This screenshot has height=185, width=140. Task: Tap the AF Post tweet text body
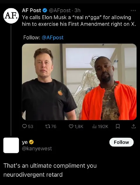(79, 21)
